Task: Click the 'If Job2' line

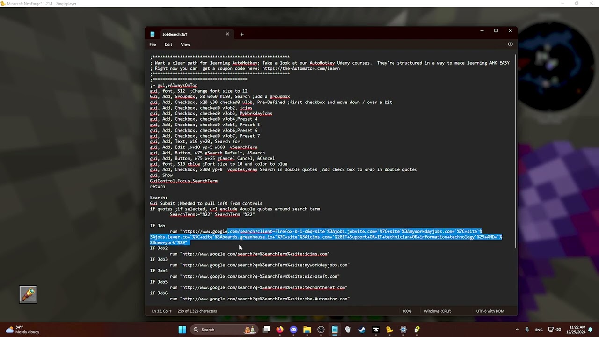Action: point(159,248)
